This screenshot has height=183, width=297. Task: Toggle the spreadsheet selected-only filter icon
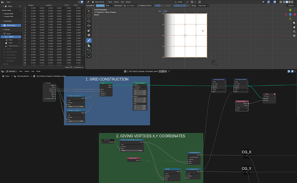pos(82,2)
